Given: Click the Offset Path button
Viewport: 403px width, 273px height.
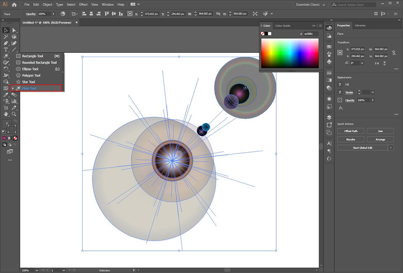Looking at the screenshot, I should click(x=351, y=131).
